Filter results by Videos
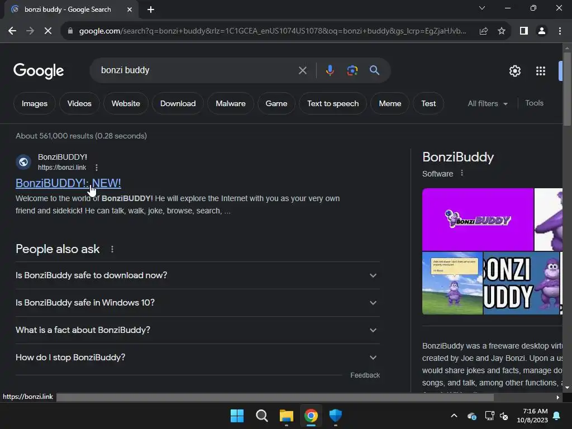 79,103
